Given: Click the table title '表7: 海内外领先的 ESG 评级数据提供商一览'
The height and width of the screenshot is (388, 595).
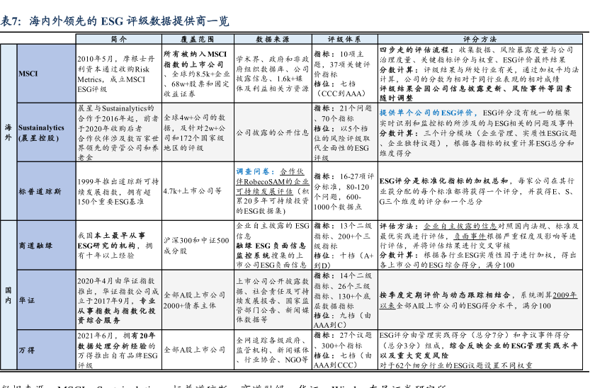Looking at the screenshot, I should pyautogui.click(x=115, y=21).
